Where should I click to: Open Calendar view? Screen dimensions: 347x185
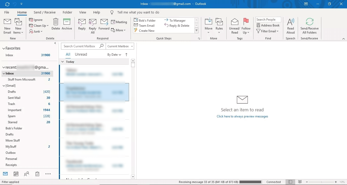(x=16, y=174)
